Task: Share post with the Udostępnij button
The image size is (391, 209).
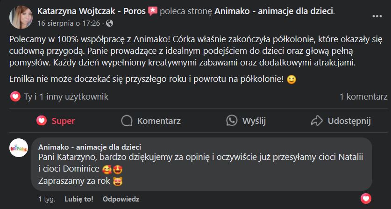Action: 341,121
